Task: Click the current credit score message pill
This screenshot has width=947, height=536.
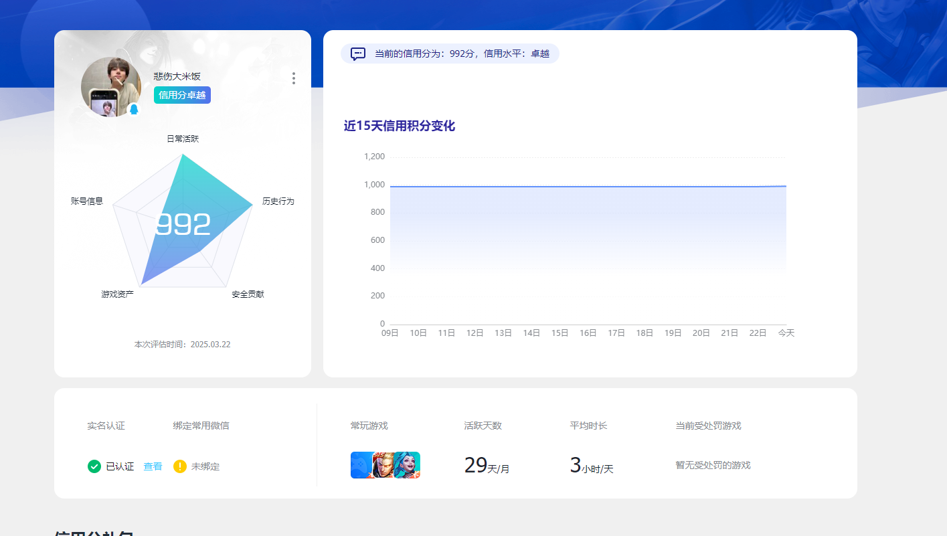Action: [x=450, y=54]
